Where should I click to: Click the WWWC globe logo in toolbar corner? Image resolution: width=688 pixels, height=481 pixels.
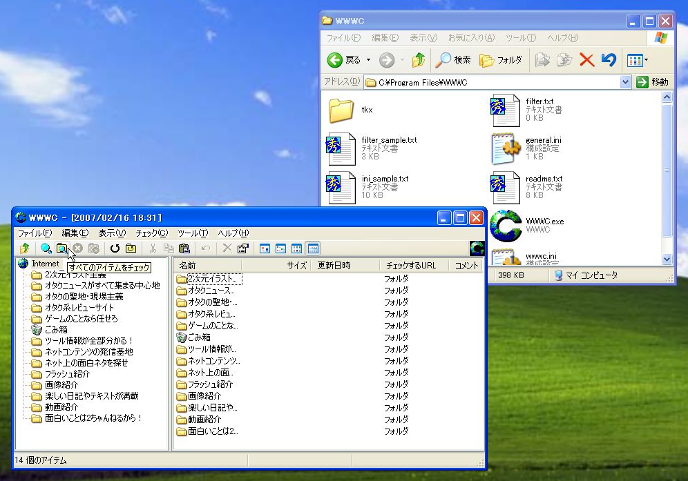point(477,248)
